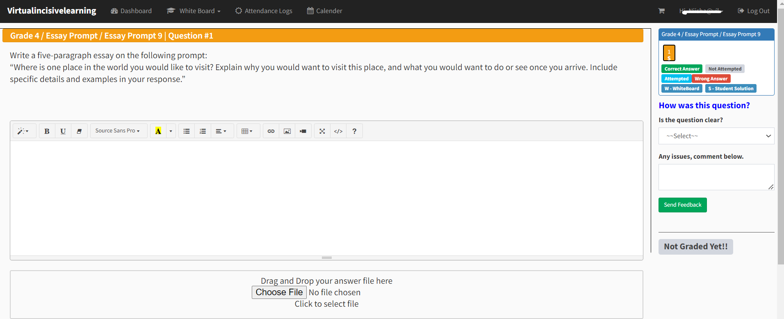This screenshot has height=319, width=784.
Task: Insert a numbered ordered list
Action: (203, 131)
